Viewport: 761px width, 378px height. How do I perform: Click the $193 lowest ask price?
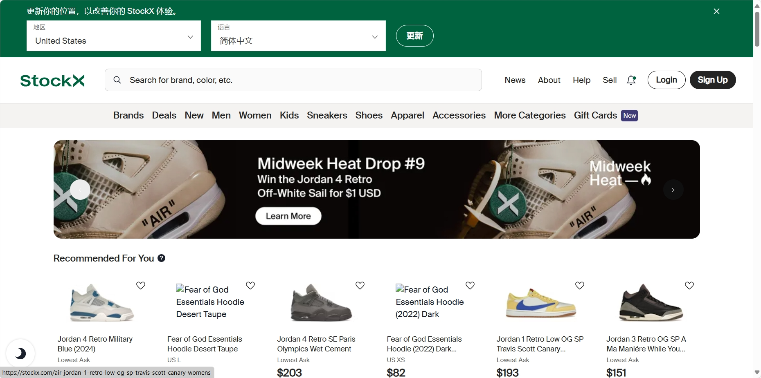coord(507,373)
